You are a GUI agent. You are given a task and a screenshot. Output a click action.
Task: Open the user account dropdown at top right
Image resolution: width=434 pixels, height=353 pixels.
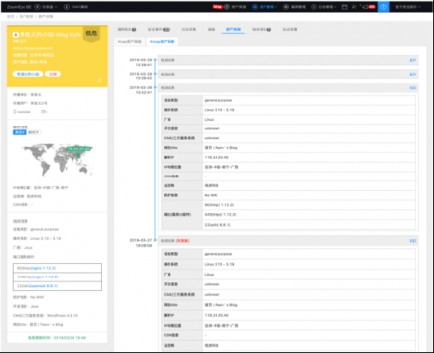pos(408,7)
